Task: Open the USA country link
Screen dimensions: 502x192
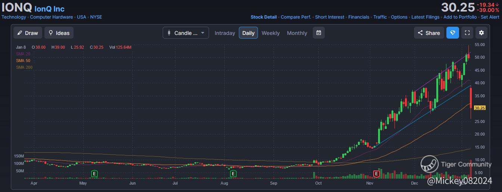Action: [x=82, y=17]
